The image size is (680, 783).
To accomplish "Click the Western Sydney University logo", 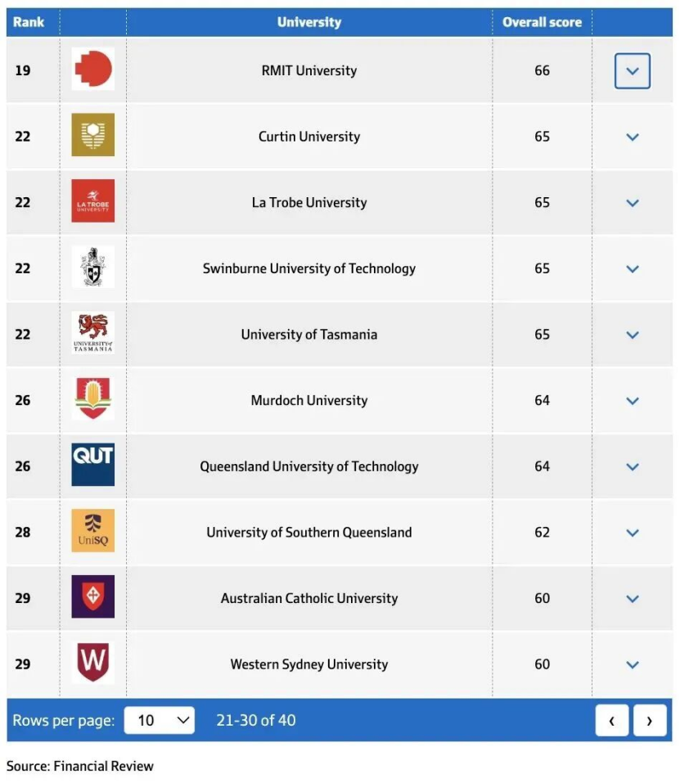I will 92,663.
